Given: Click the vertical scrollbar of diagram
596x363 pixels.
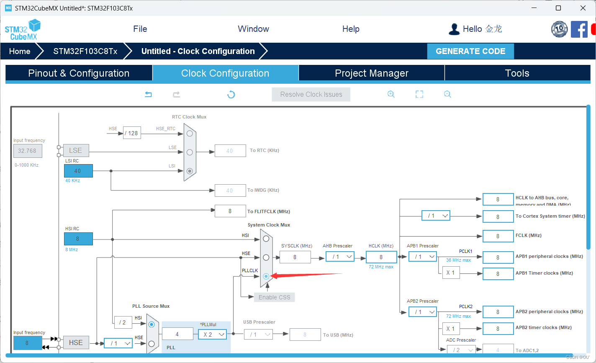Looking at the screenshot, I should pyautogui.click(x=588, y=178).
